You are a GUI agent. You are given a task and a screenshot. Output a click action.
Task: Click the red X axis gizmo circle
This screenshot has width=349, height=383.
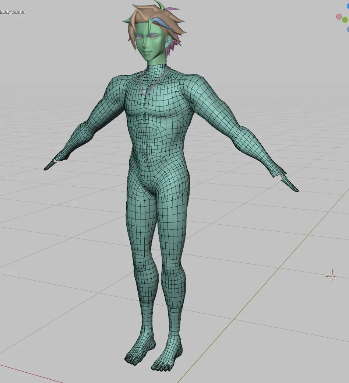[x=339, y=17]
